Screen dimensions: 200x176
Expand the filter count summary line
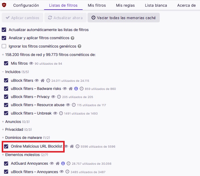49,55
